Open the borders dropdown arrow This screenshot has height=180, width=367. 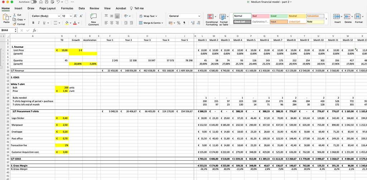click(59, 23)
